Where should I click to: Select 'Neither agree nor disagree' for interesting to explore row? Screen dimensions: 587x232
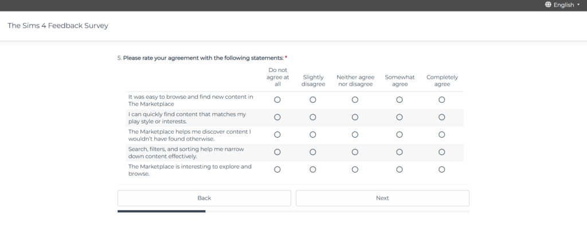tap(355, 169)
